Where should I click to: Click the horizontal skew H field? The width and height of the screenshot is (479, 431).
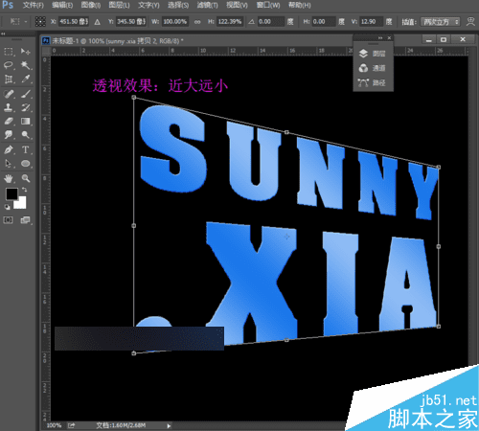324,22
